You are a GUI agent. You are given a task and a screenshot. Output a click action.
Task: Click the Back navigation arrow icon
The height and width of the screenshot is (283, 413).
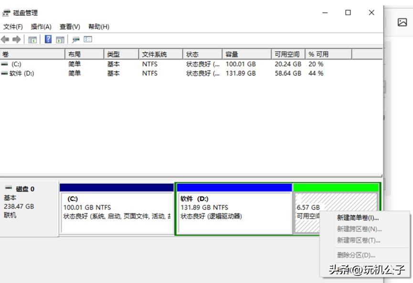4,39
